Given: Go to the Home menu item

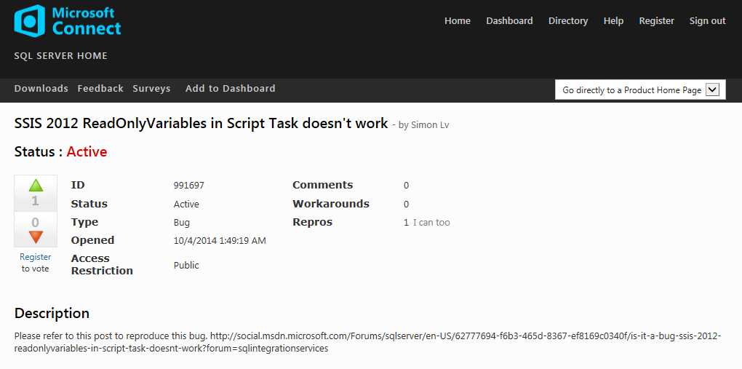Looking at the screenshot, I should point(458,21).
